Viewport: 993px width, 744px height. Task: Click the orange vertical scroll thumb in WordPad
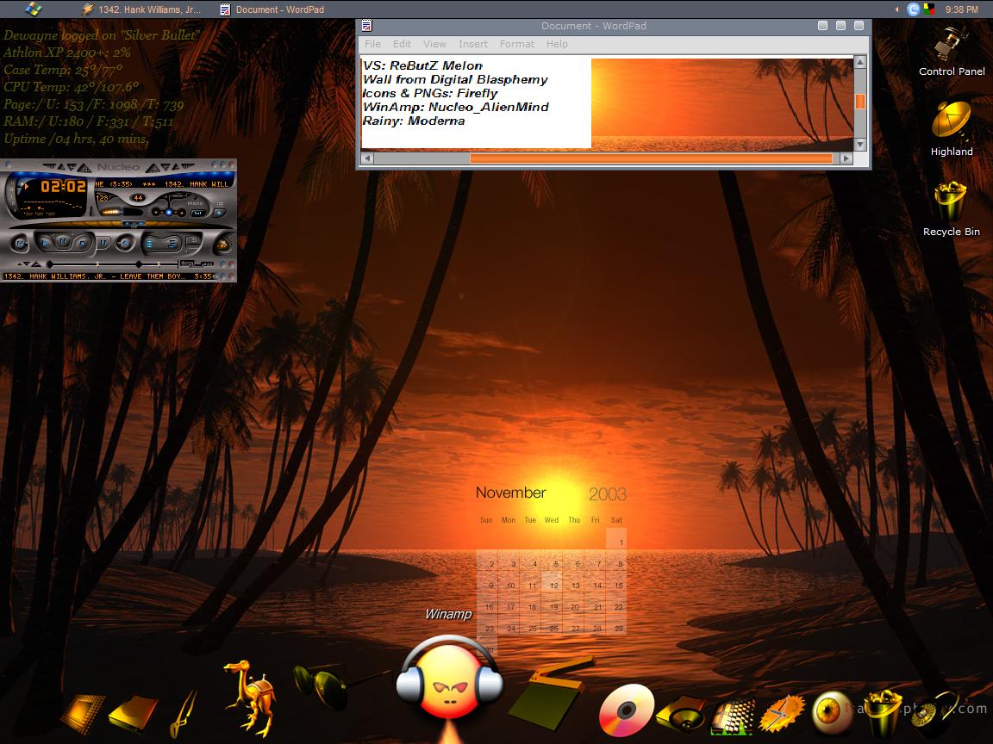(x=859, y=102)
